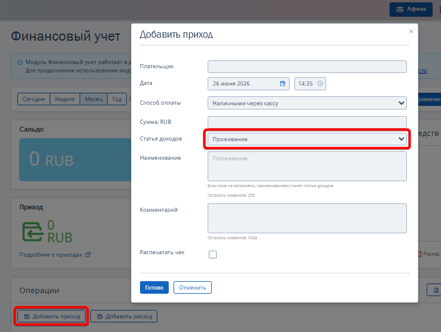Click the green income icon under Приход
This screenshot has height=332, width=441.
pos(33,232)
